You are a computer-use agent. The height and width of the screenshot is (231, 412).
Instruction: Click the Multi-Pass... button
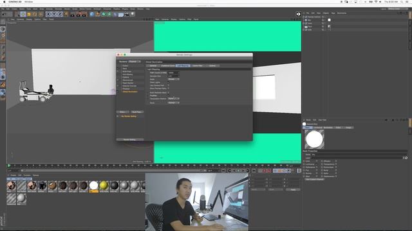pos(136,112)
